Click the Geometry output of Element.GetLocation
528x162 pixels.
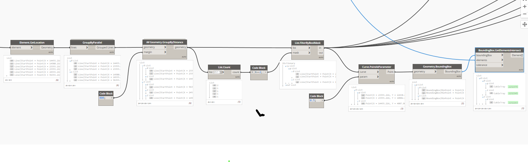[x=47, y=47]
